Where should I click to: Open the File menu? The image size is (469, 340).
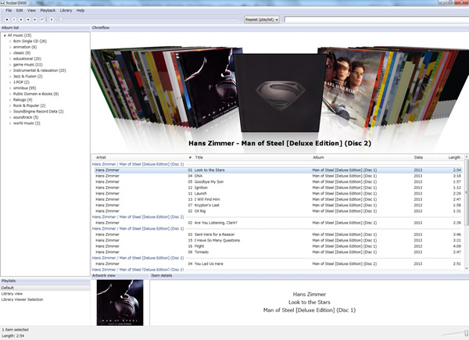[9, 10]
